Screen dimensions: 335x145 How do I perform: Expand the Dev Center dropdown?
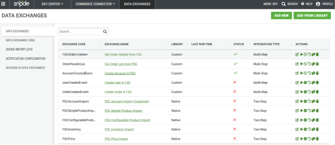click(x=52, y=4)
